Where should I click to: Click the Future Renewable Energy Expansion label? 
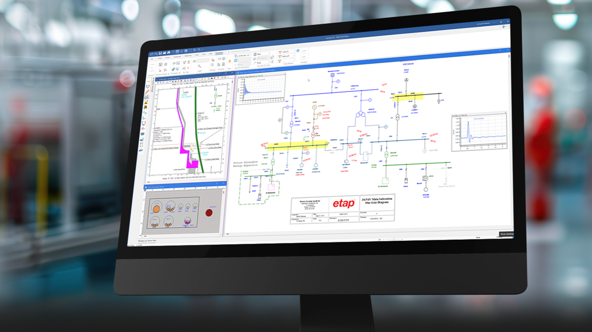(x=245, y=164)
